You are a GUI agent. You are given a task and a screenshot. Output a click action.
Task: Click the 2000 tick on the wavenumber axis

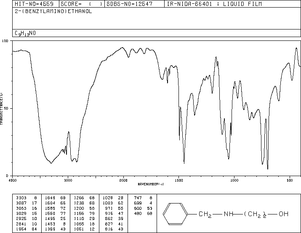coord(123,180)
